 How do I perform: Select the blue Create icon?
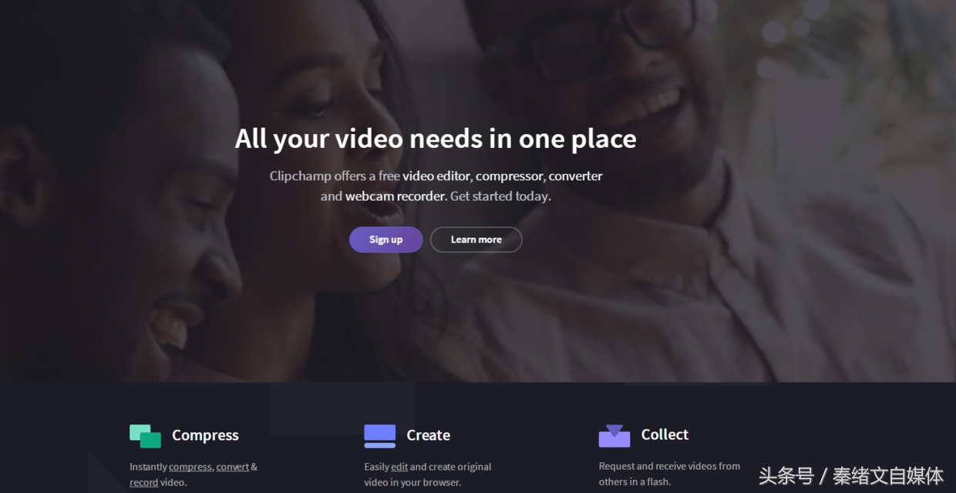[x=379, y=436]
